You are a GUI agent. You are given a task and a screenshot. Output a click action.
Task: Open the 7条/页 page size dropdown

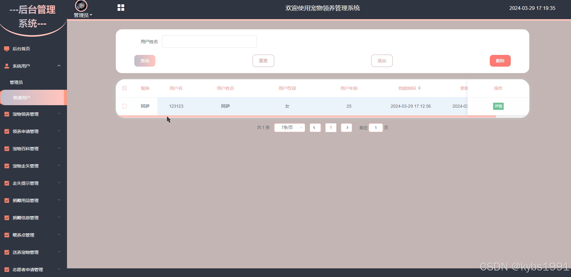click(x=290, y=128)
